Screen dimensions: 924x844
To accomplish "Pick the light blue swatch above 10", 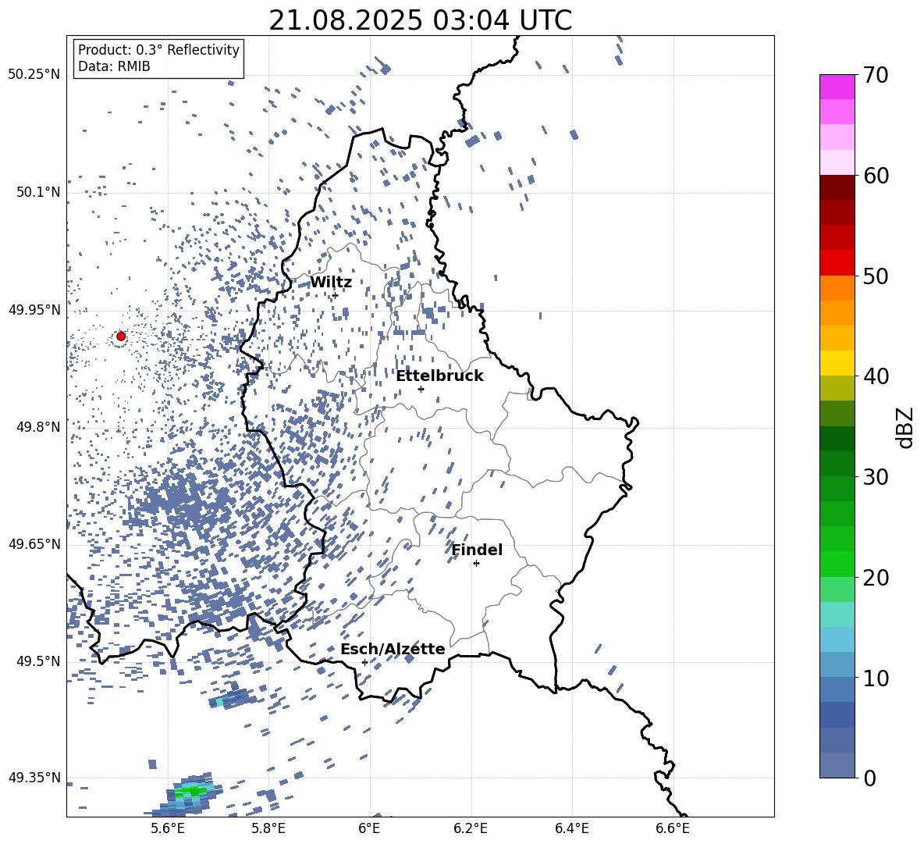I will [x=837, y=664].
